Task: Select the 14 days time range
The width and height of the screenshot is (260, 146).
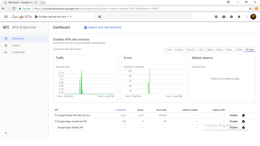Action: pyautogui.click(x=239, y=50)
